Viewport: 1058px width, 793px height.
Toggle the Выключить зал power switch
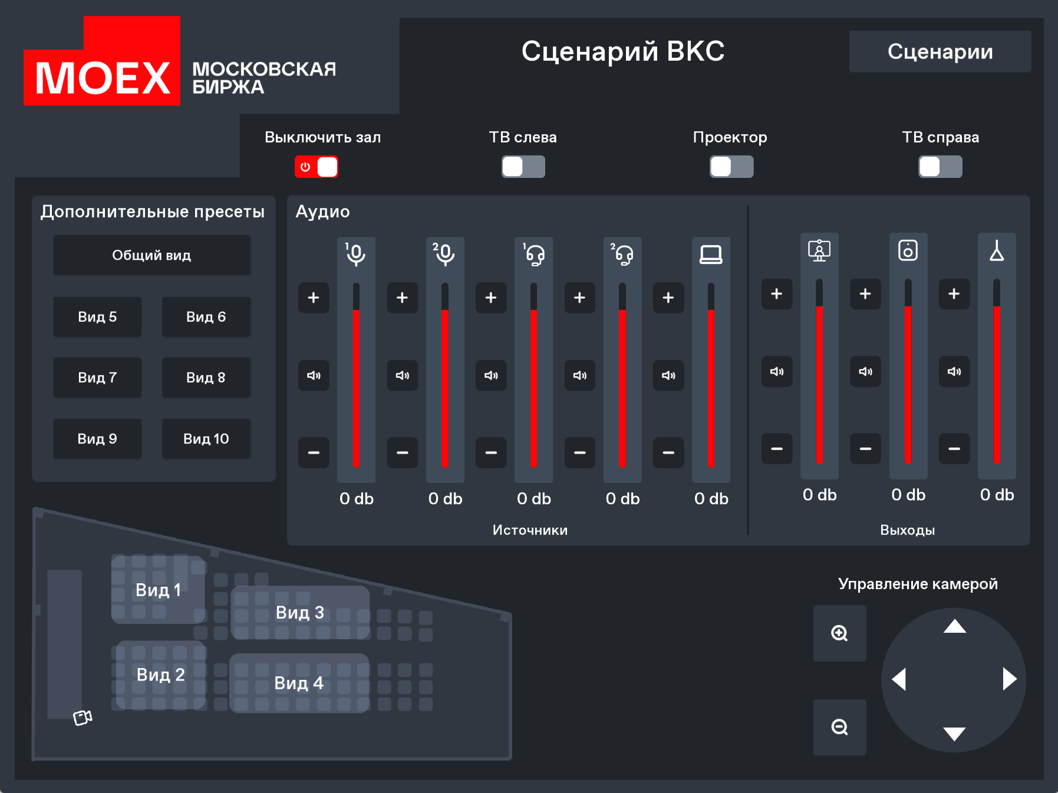tap(317, 167)
